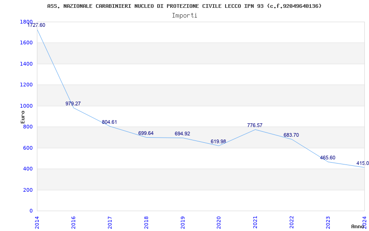The image size is (369, 231).
Task: Click the 1727.60 data label for 2014
Action: point(36,25)
